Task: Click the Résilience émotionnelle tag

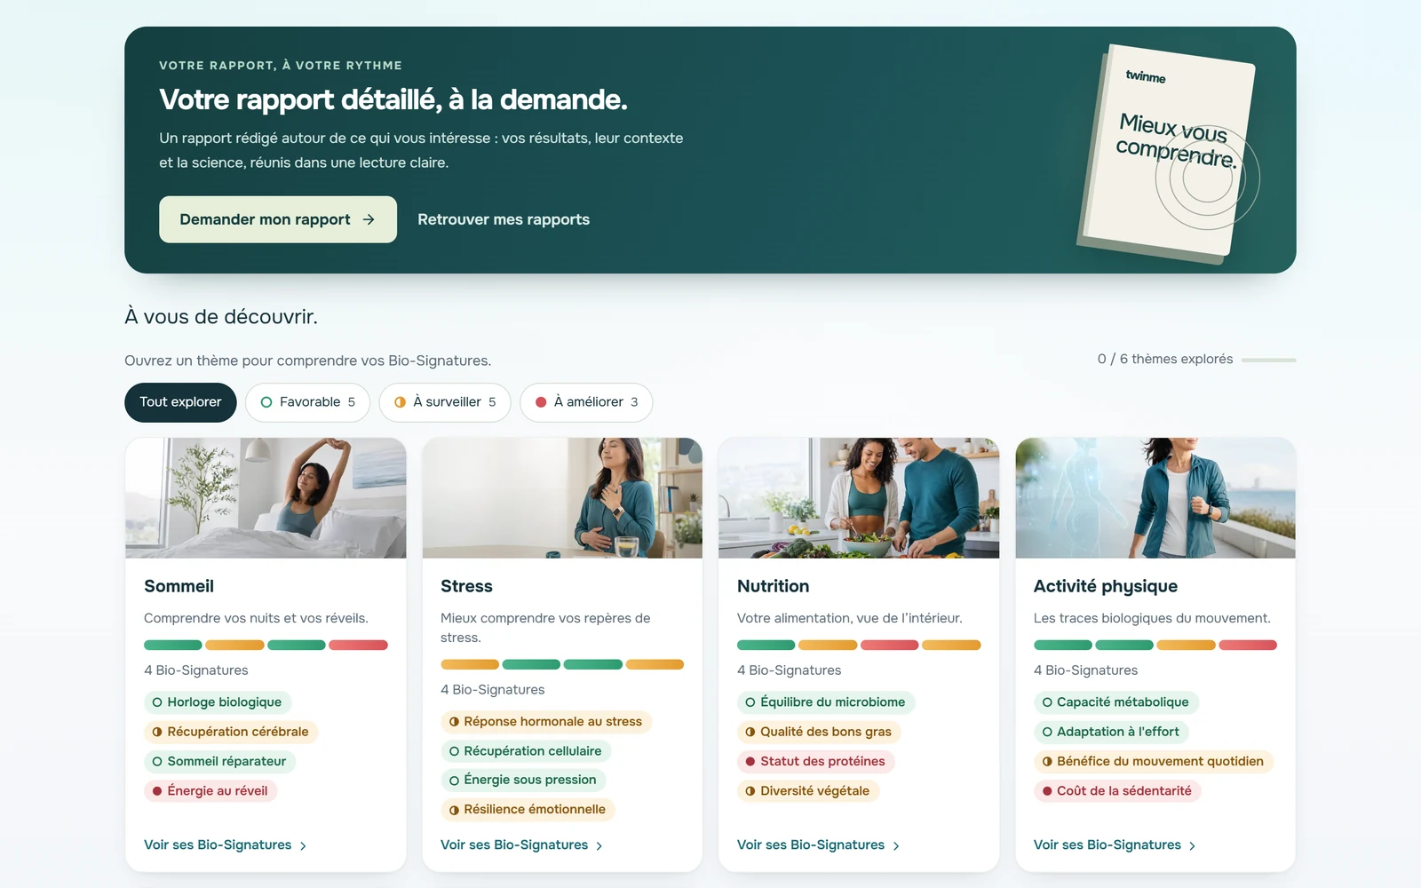Action: click(528, 810)
